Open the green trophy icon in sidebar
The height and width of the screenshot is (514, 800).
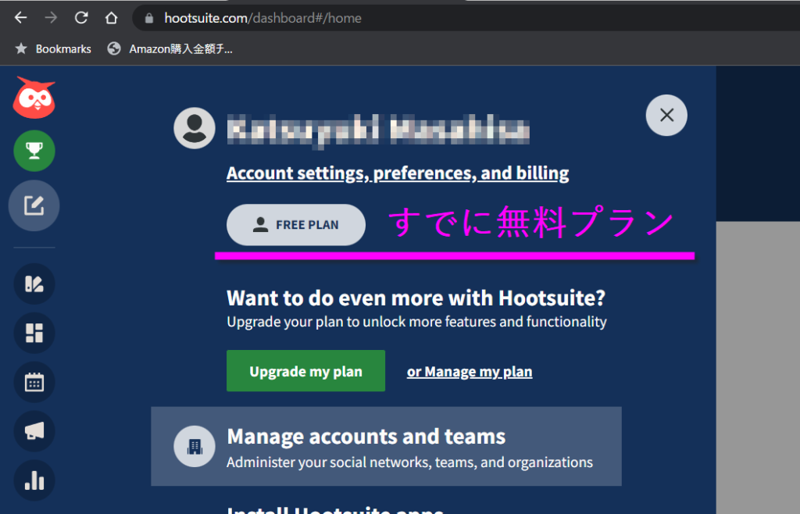[x=34, y=151]
